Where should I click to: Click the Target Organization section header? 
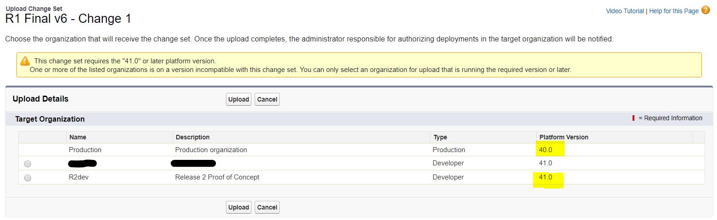coord(50,119)
